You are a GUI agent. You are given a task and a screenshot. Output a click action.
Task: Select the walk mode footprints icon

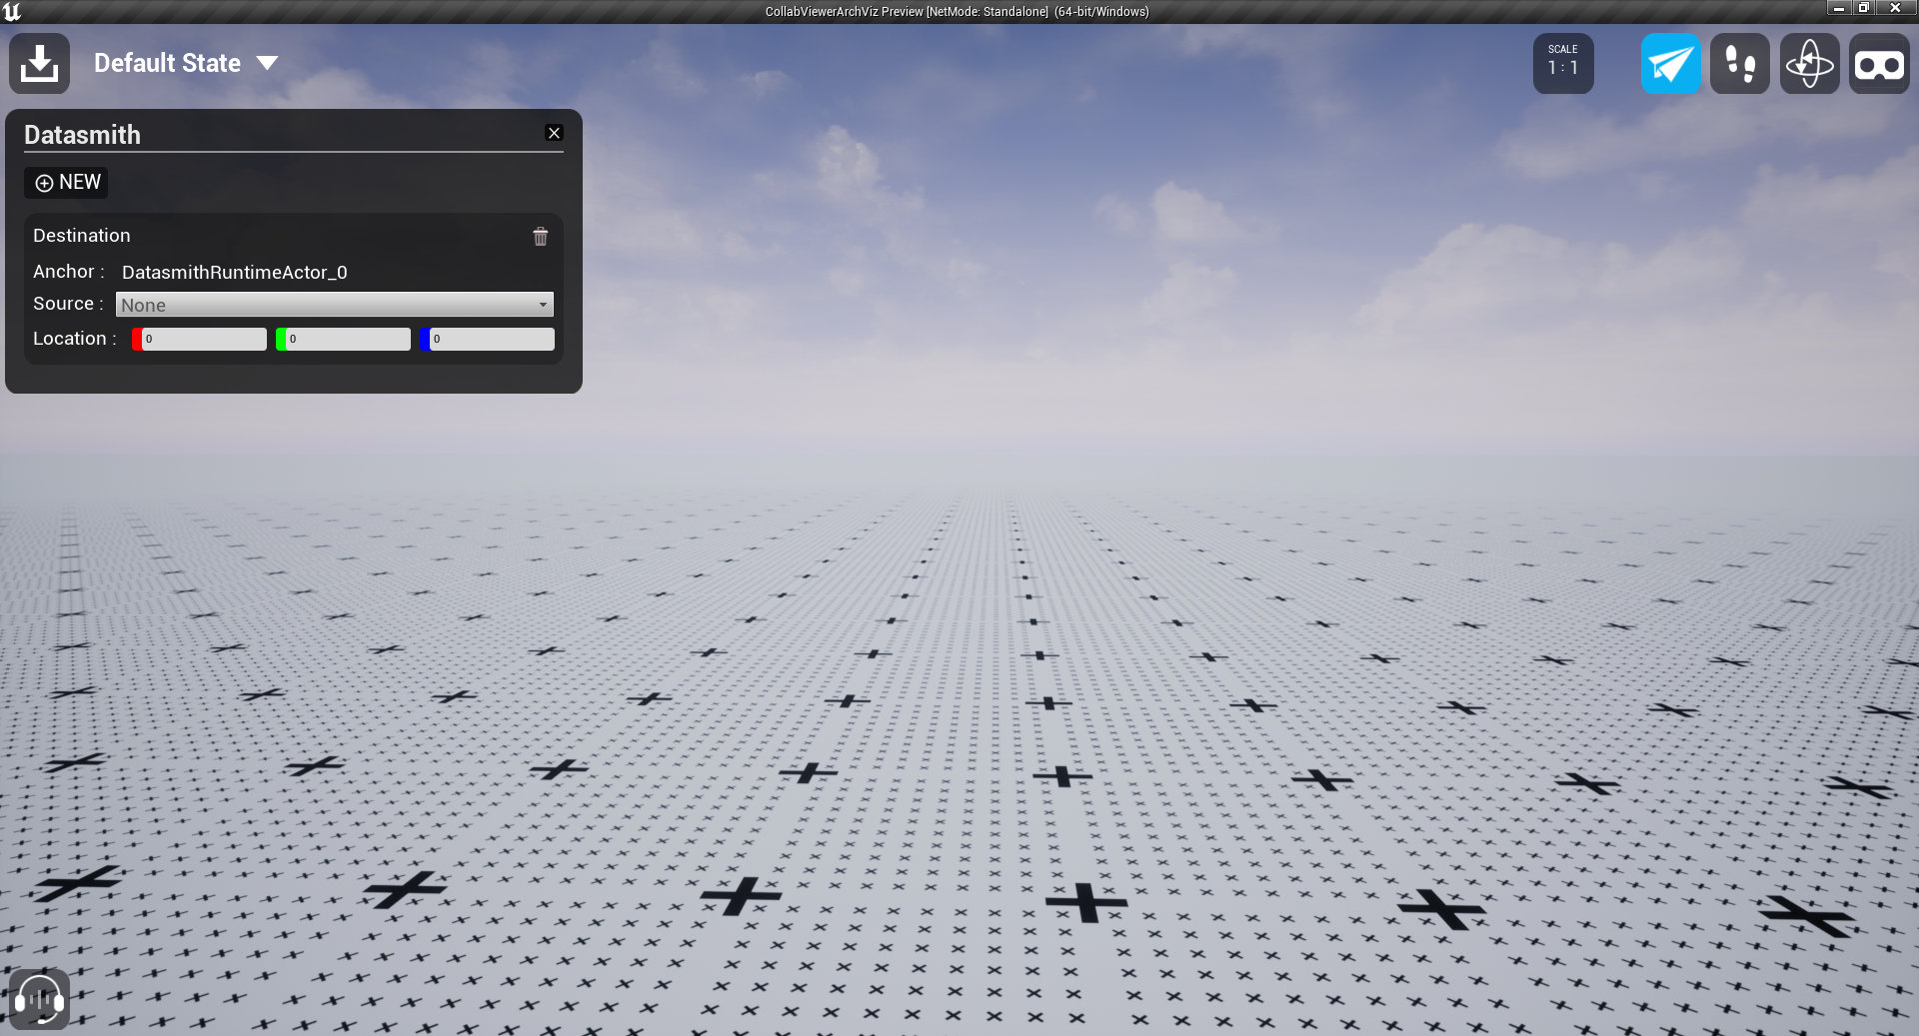1740,63
